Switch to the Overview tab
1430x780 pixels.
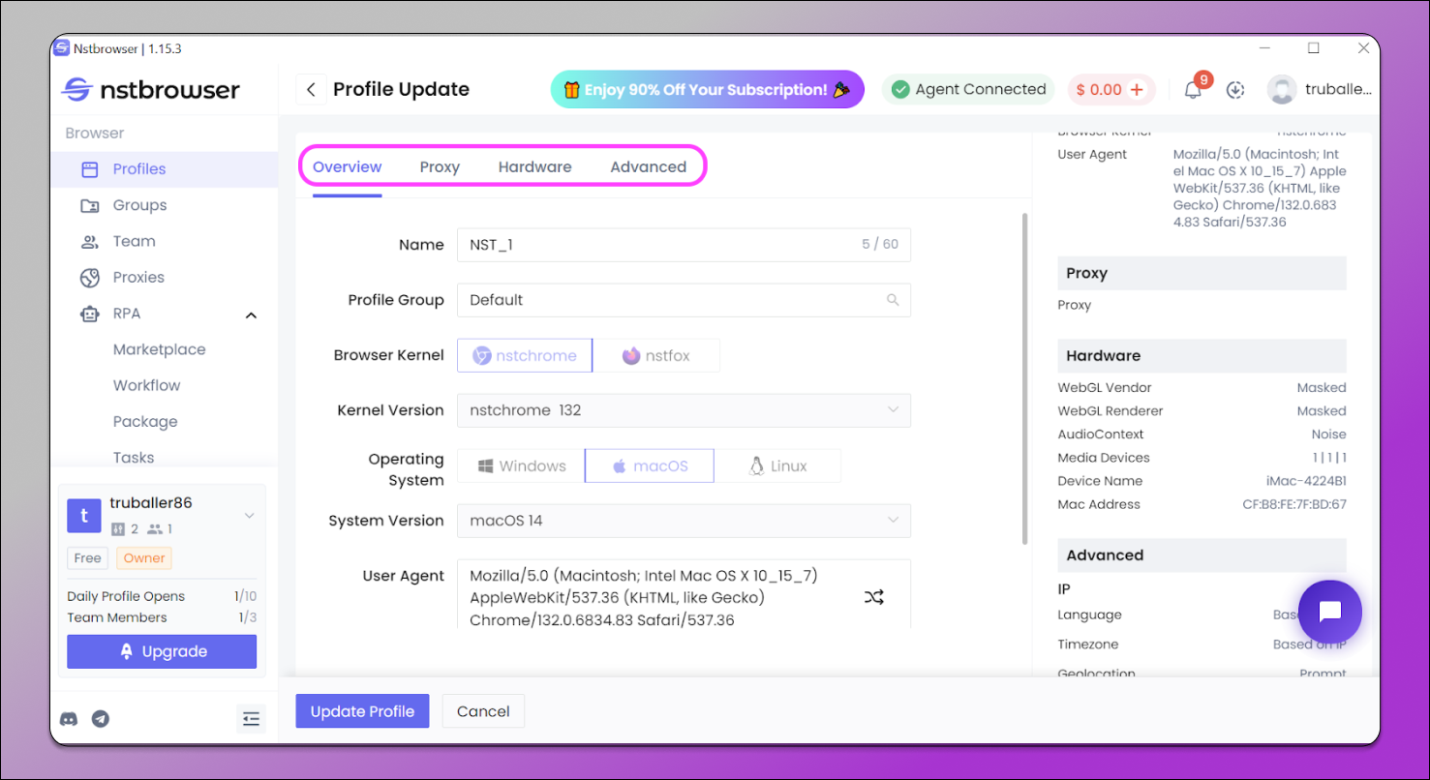point(348,167)
